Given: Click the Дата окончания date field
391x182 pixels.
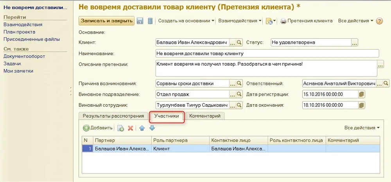Looking at the screenshot, I should [330, 105].
